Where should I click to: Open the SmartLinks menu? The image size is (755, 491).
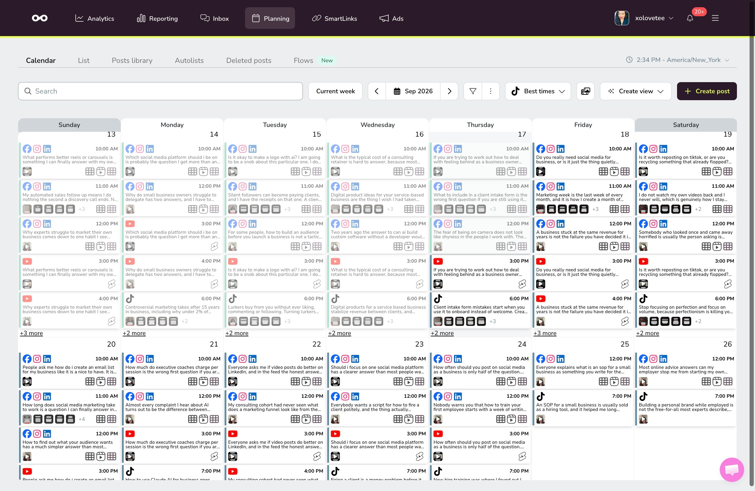click(x=334, y=18)
